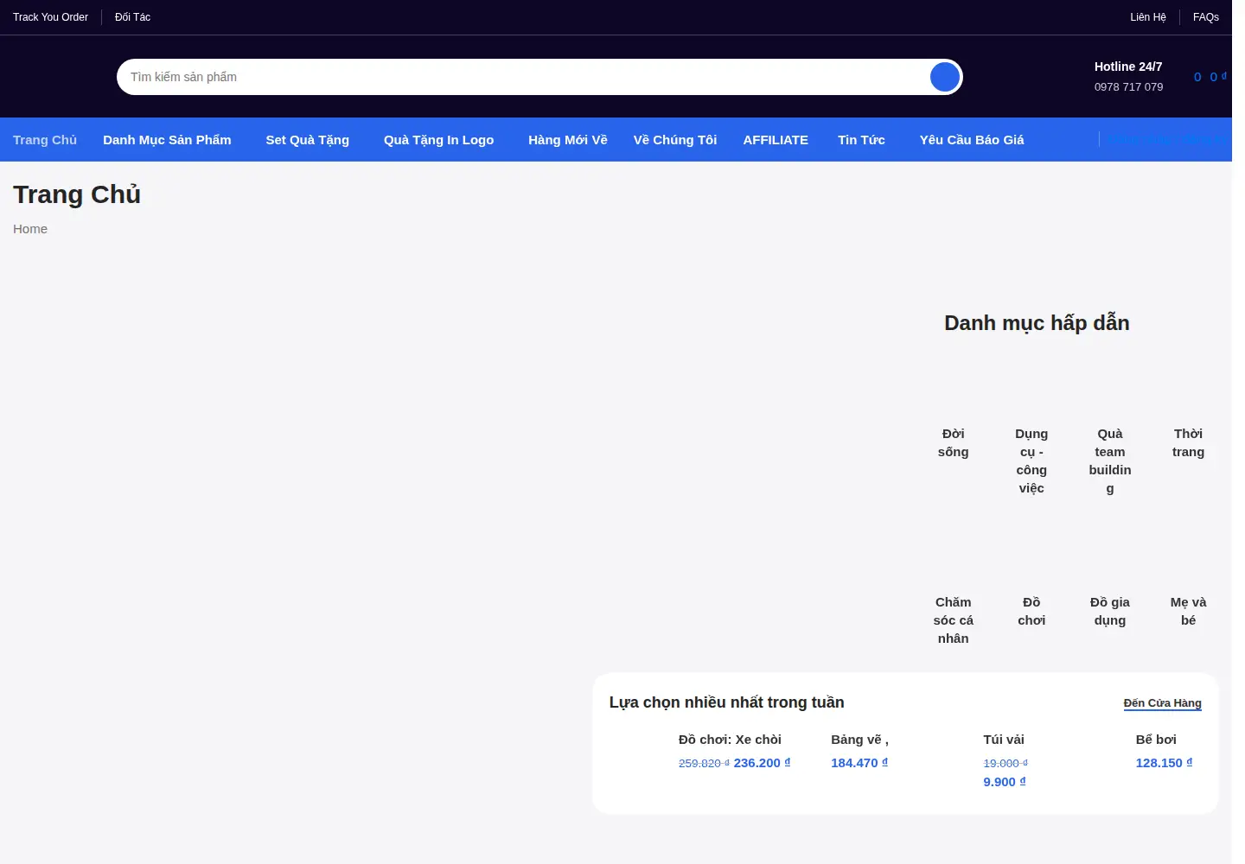Select Yêu Cầu Báo Giá in navigation
1245x864 pixels.
click(972, 140)
